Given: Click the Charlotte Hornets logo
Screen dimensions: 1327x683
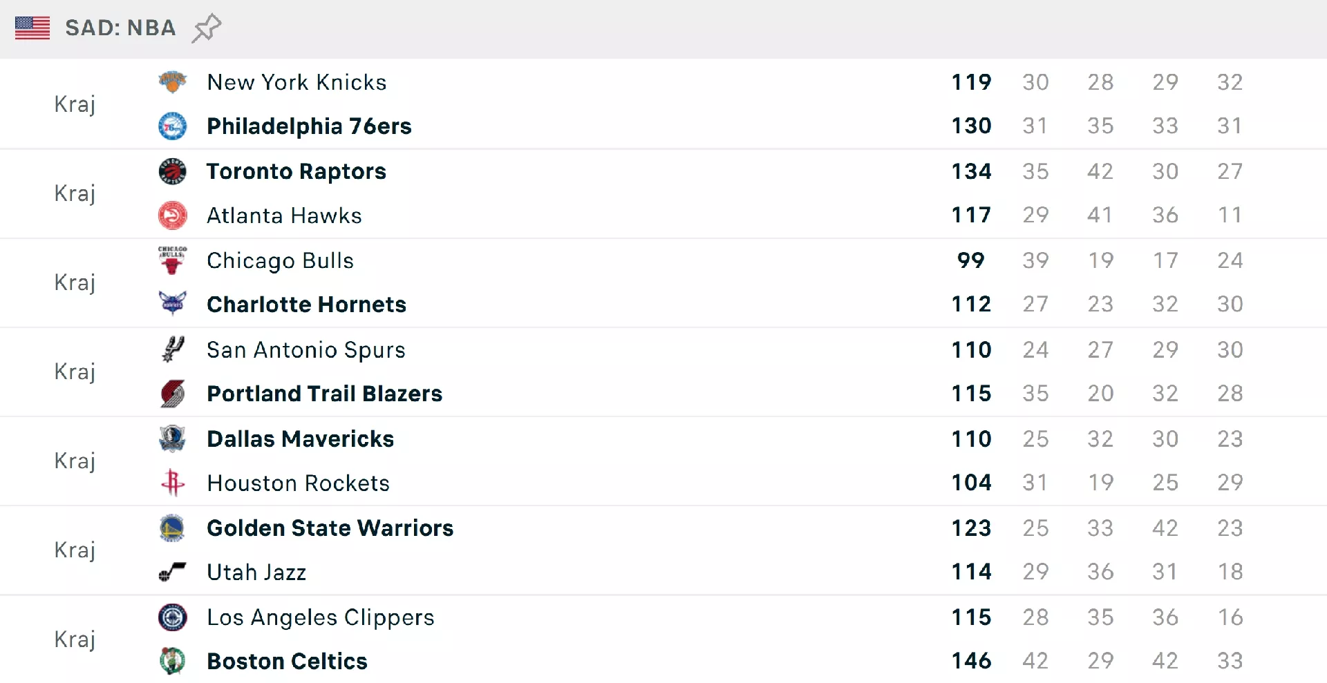Looking at the screenshot, I should (x=172, y=304).
